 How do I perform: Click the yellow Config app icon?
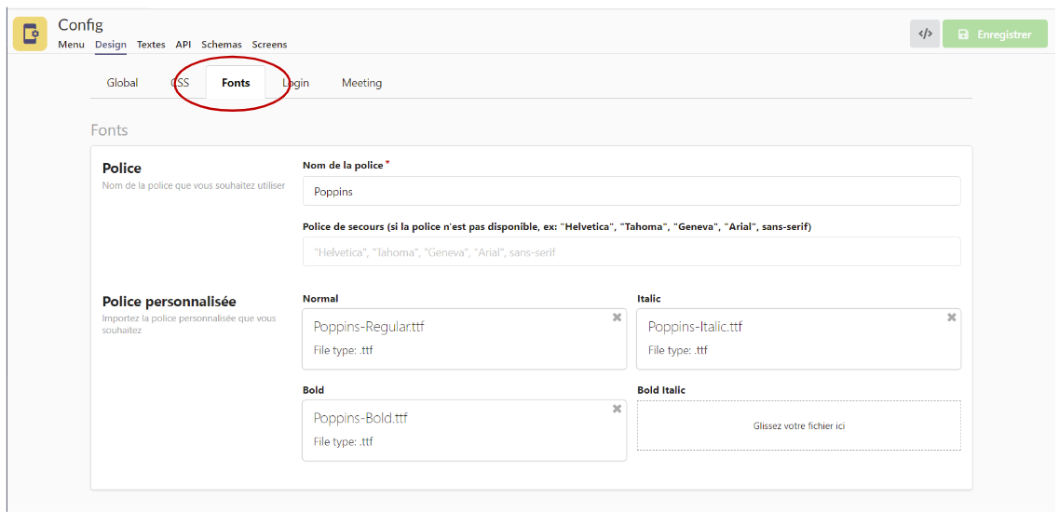(30, 34)
